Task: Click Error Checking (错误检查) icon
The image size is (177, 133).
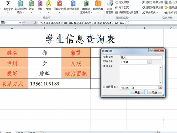Action: tap(166, 7)
